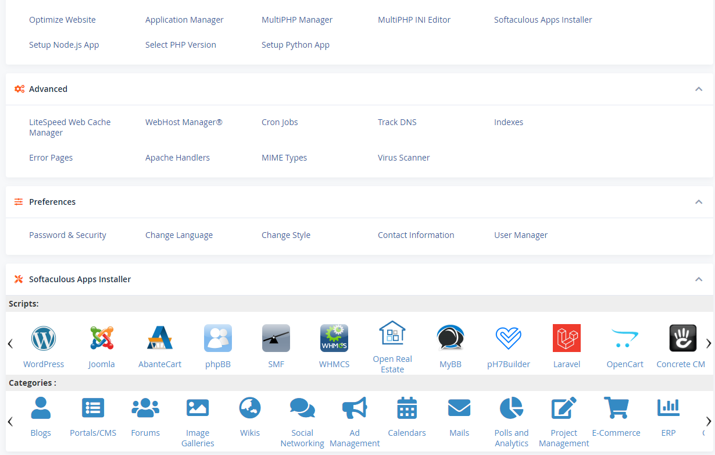The width and height of the screenshot is (715, 455).
Task: Collapse the Softaculous Apps Installer section
Action: click(699, 279)
